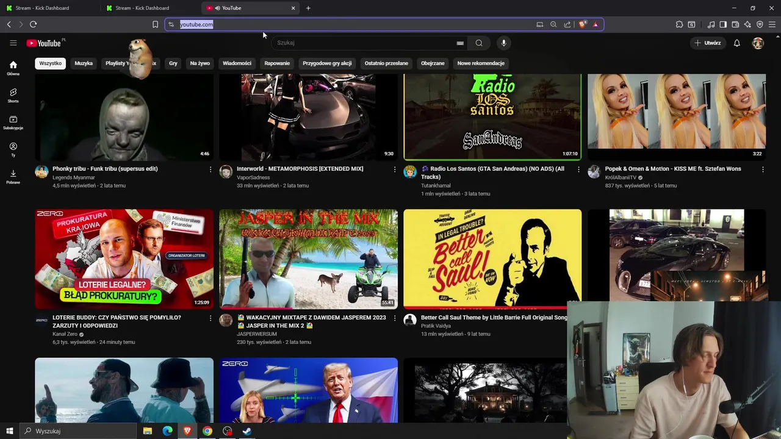
Task: Open options for Phonky tribu video
Action: click(211, 169)
